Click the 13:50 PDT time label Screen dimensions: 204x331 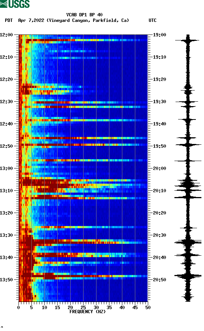pos(6,280)
